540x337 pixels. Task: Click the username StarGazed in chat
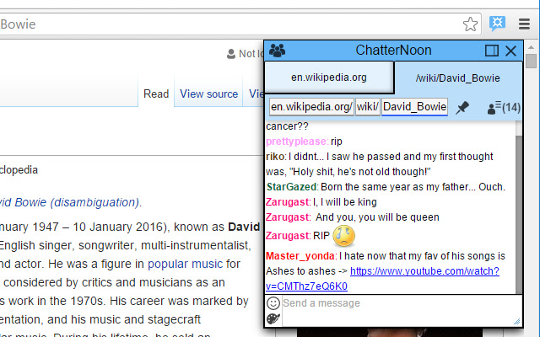292,187
